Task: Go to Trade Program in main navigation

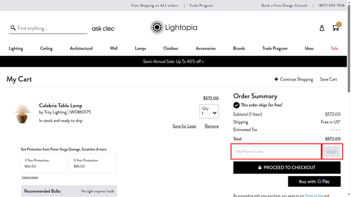Action: coord(275,49)
